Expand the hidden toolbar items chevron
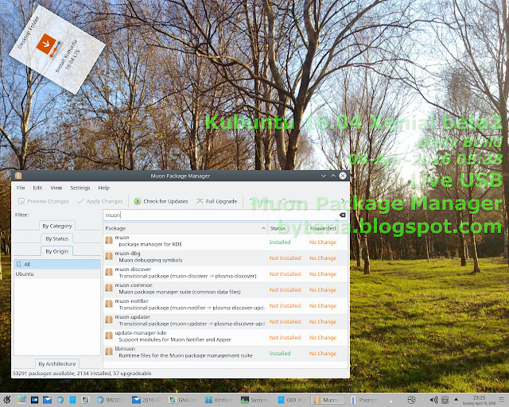This screenshot has width=509, height=407. 343,201
